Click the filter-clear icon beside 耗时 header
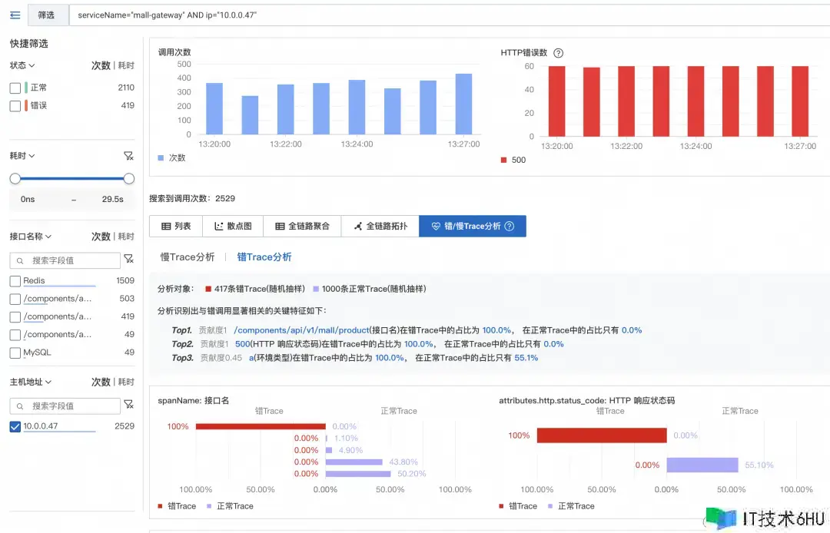Viewport: 830px width, 533px height. (128, 156)
